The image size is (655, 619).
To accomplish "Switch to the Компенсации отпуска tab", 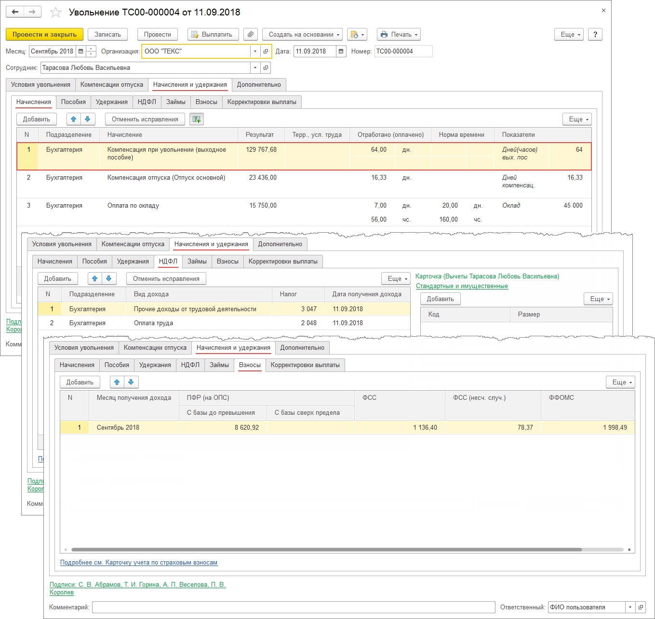I will pyautogui.click(x=112, y=84).
